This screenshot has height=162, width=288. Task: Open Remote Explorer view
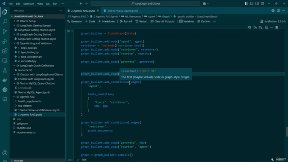click(x=5, y=61)
